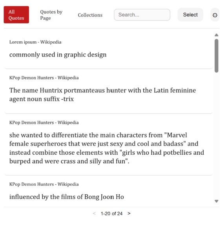Switch to All Quotes tab
221x225 pixels.
coord(16,15)
